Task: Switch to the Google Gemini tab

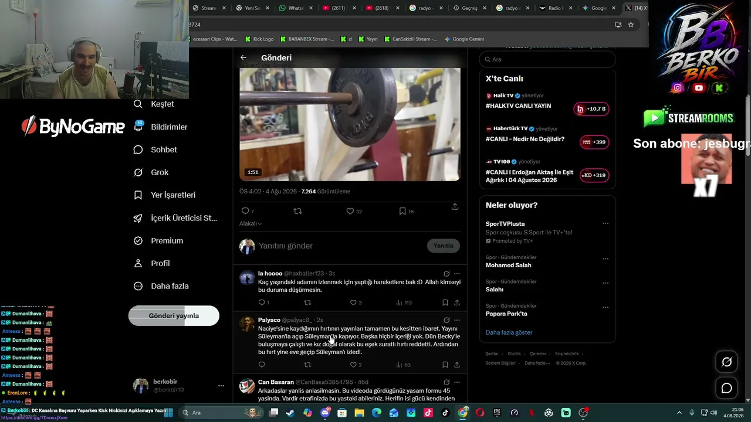Action: [599, 8]
